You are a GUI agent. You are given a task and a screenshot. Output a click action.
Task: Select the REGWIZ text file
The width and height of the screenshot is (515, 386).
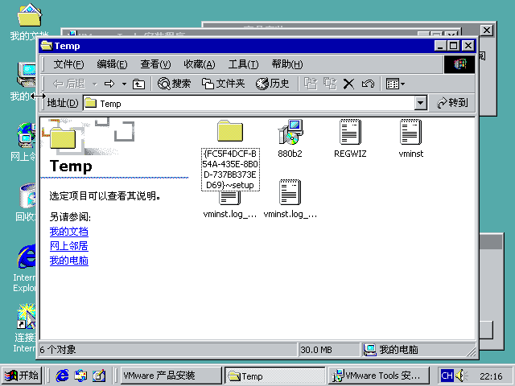(x=350, y=138)
